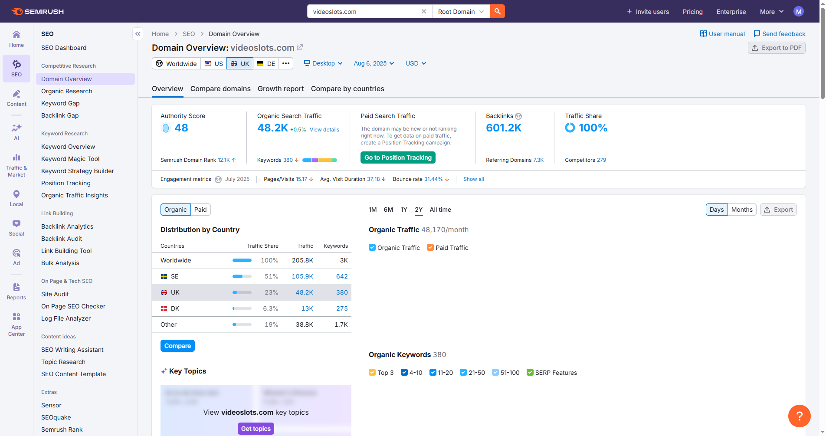Screen dimensions: 826x436
Task: Click the Keywords position color bar
Action: [320, 160]
